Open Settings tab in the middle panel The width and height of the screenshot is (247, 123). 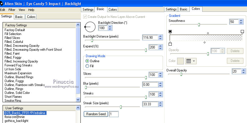pos(88,10)
